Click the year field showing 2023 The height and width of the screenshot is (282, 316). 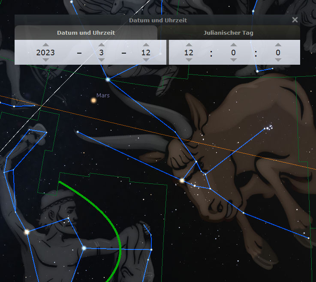[x=45, y=53]
